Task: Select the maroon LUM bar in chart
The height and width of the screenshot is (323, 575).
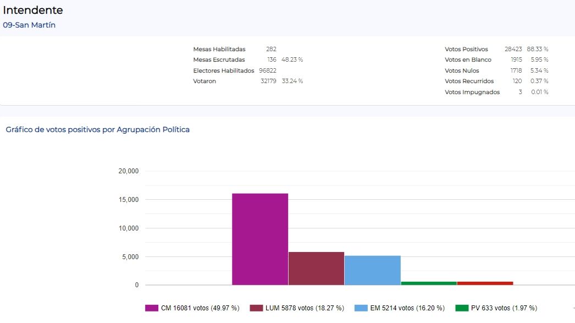Action: 316,269
